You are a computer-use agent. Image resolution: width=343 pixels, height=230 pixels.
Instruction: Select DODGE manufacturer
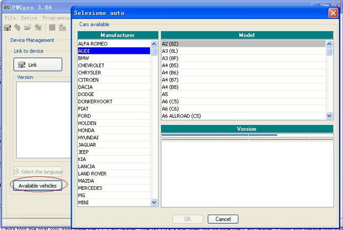click(x=114, y=94)
